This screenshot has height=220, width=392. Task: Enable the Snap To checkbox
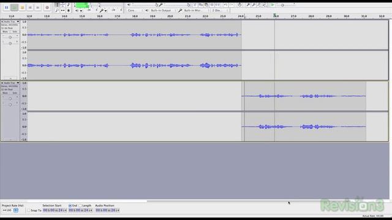tap(29, 210)
